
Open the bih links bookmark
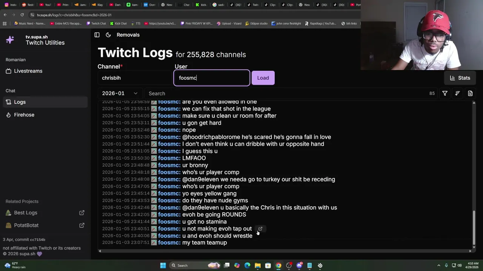click(x=349, y=23)
